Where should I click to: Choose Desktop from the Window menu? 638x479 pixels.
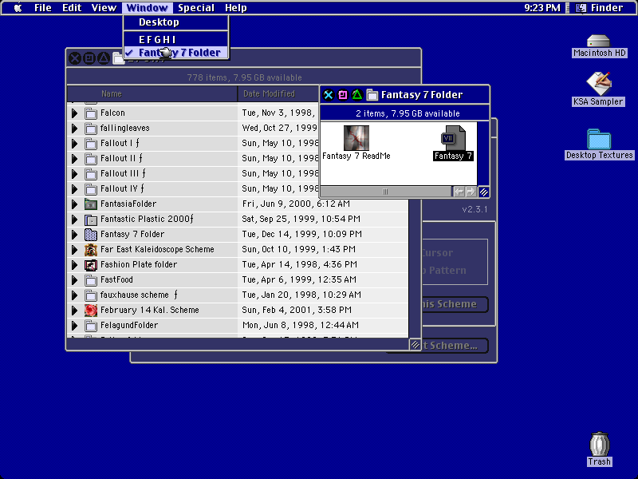175,22
